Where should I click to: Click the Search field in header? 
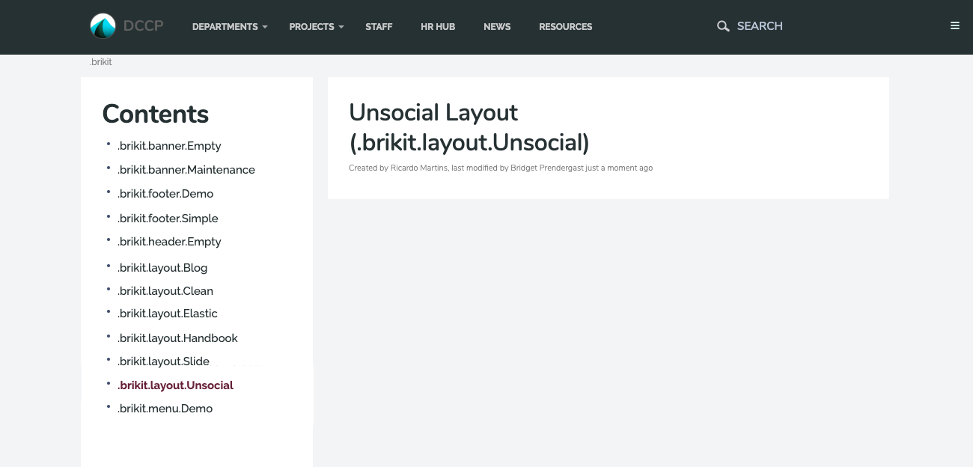tap(760, 26)
